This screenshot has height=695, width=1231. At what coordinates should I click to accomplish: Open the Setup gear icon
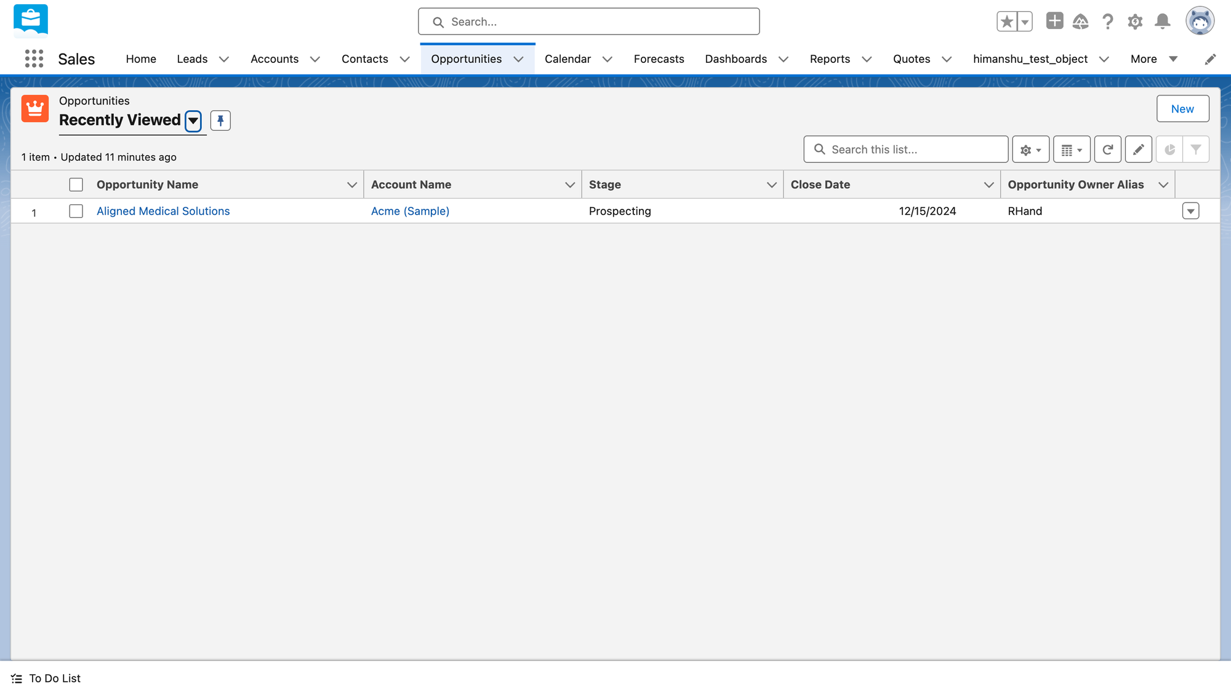coord(1135,22)
